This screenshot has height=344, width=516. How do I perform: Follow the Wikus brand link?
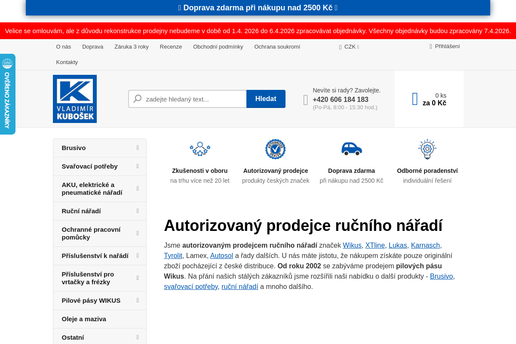pyautogui.click(x=352, y=245)
